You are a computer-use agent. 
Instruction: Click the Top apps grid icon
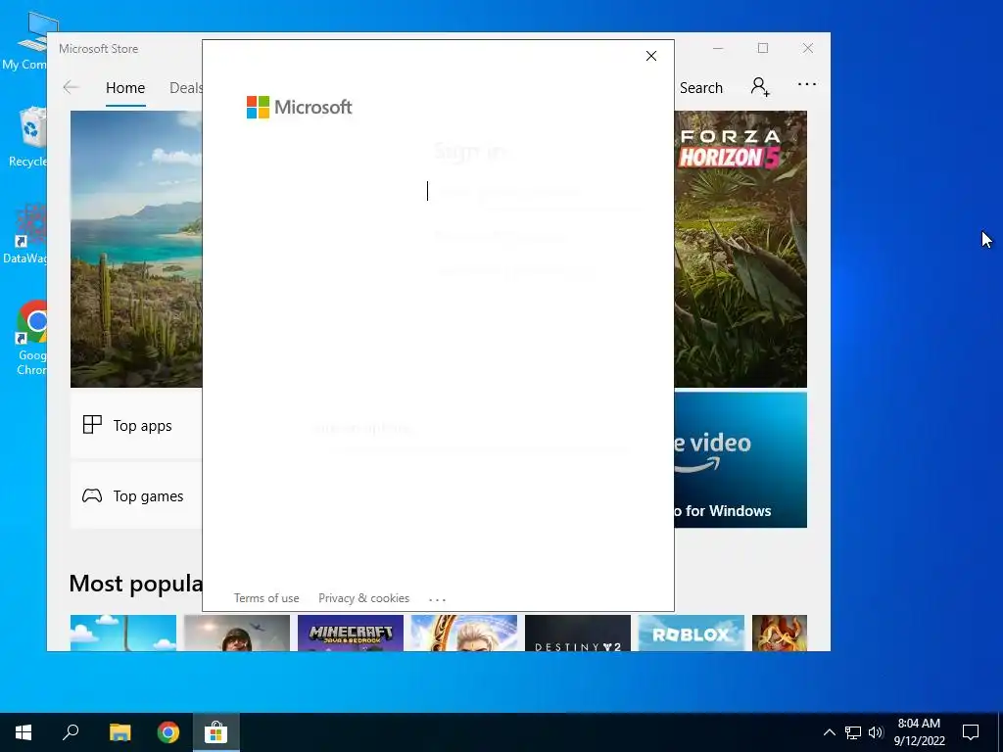pos(92,425)
